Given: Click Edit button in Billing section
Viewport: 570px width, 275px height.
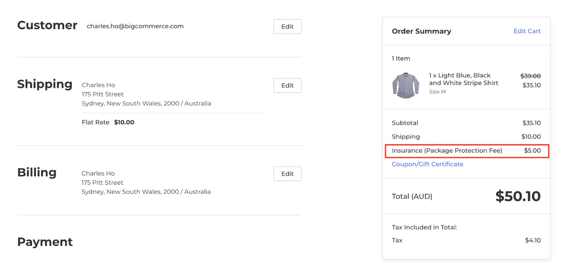Looking at the screenshot, I should [287, 174].
